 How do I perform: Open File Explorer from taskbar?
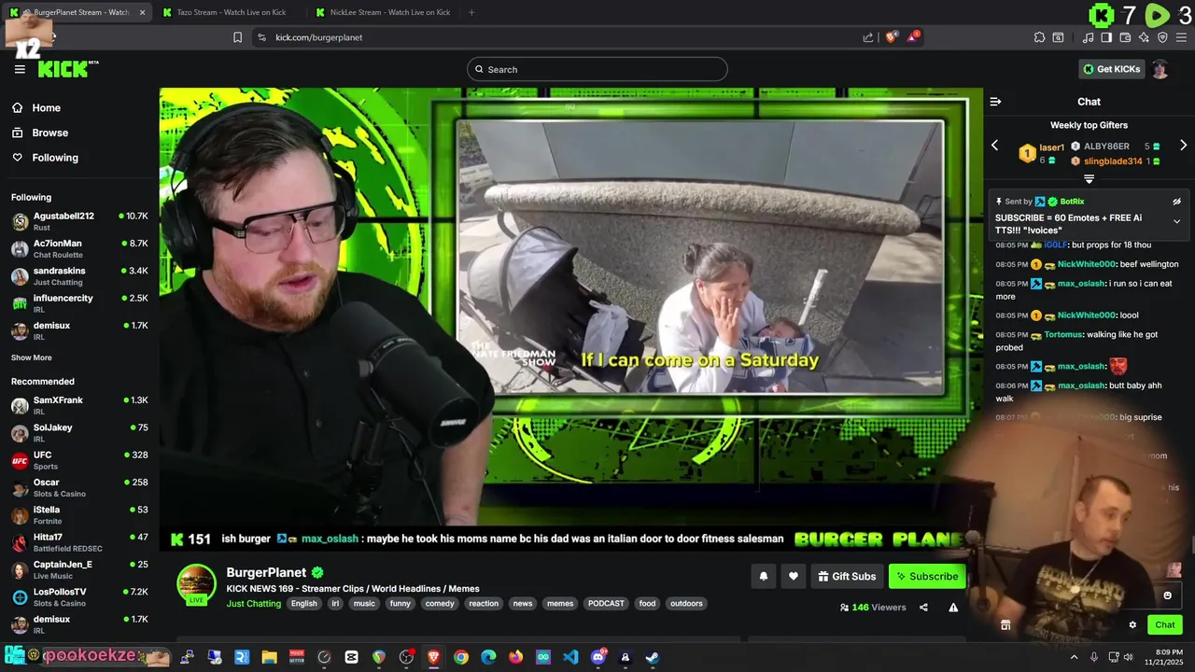[x=269, y=657]
